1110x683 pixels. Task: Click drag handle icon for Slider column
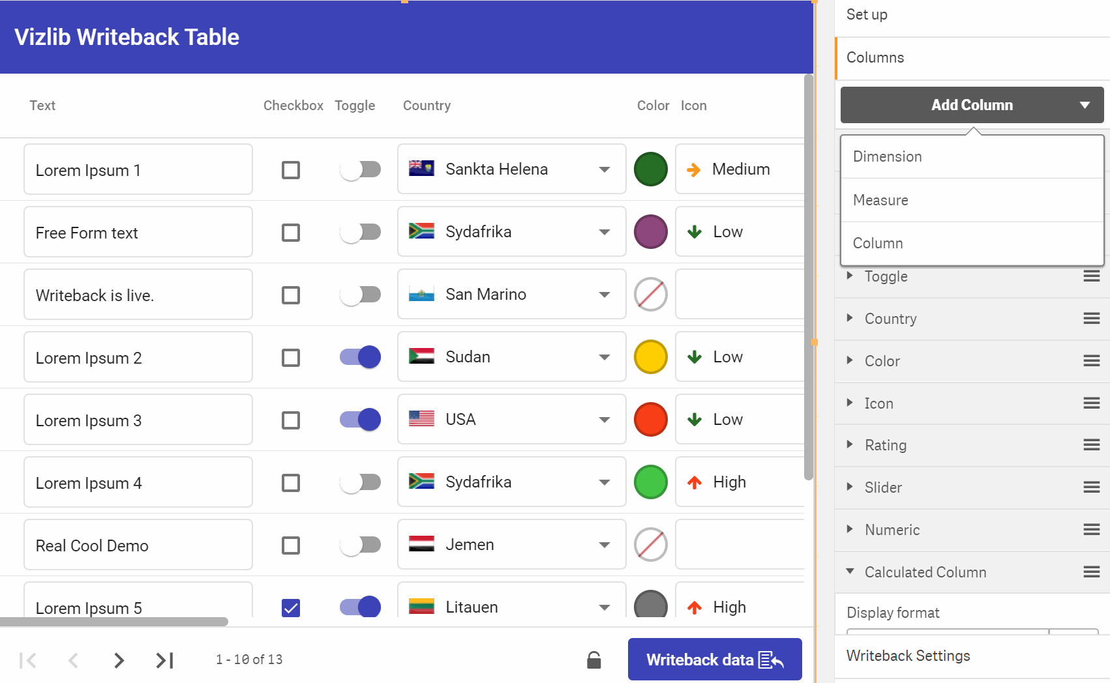click(1092, 487)
